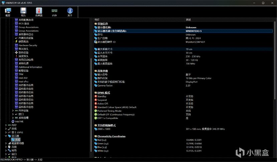Expand the 网络 node
Screen dimensions: 277x162
point(6,151)
